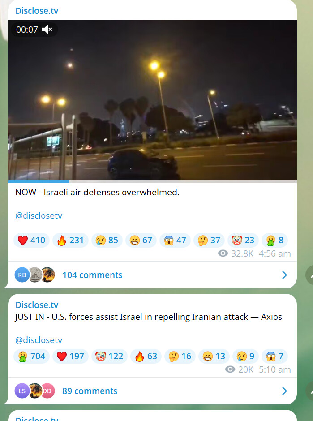Expand comments using arrow beside 104 comments
The height and width of the screenshot is (421, 313).
[284, 275]
